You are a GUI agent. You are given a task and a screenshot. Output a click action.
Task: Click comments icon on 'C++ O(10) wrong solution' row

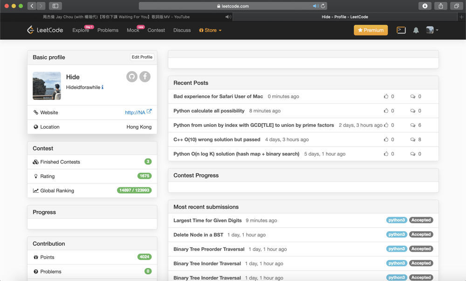click(x=413, y=139)
